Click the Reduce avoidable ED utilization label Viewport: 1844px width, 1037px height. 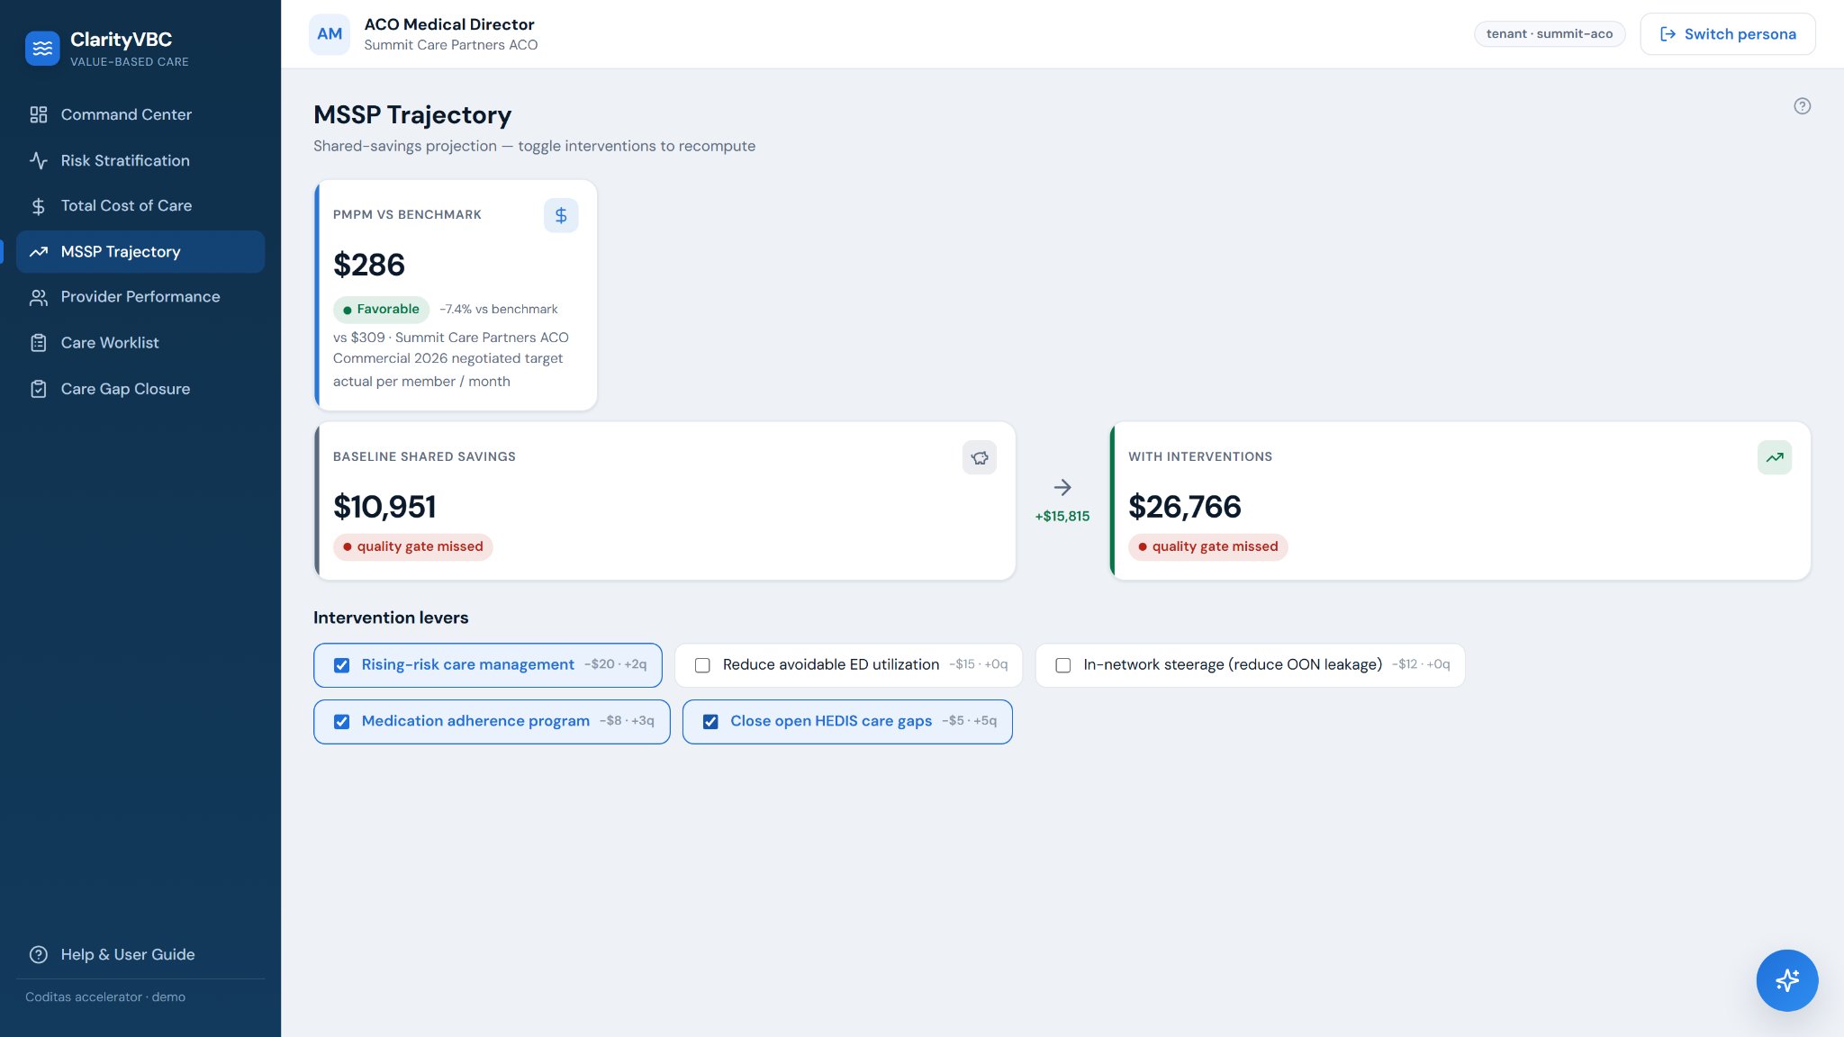(x=830, y=664)
